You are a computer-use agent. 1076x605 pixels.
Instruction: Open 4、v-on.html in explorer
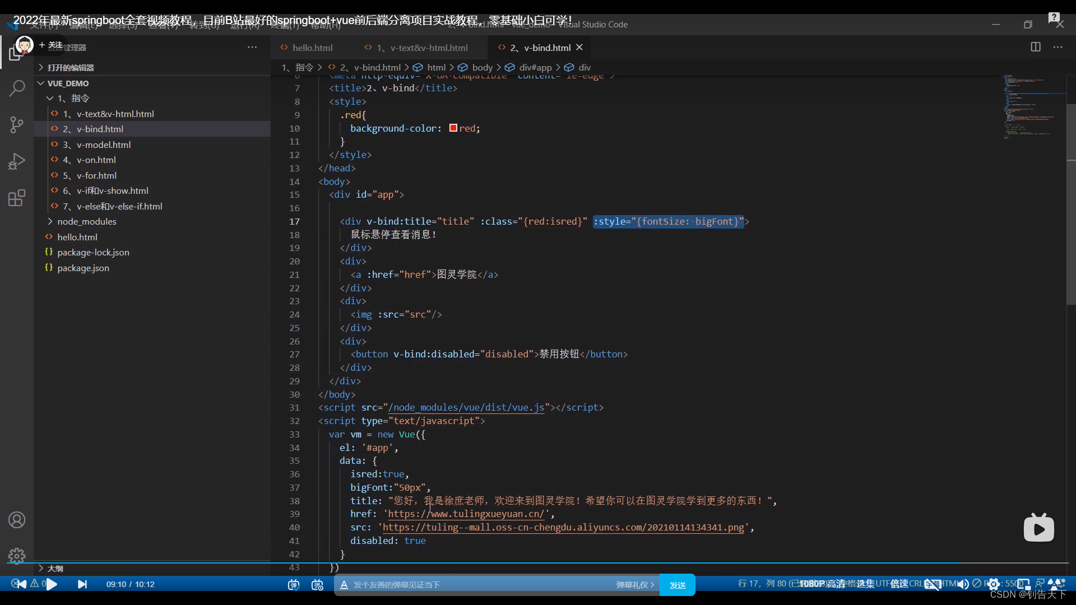pyautogui.click(x=152, y=160)
